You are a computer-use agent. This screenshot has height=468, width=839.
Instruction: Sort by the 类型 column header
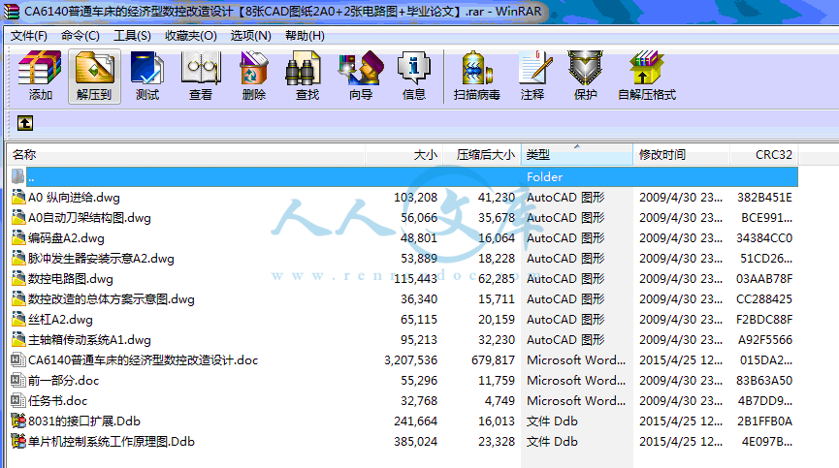[x=577, y=155]
